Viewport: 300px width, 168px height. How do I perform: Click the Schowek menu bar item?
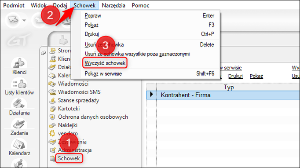point(84,5)
